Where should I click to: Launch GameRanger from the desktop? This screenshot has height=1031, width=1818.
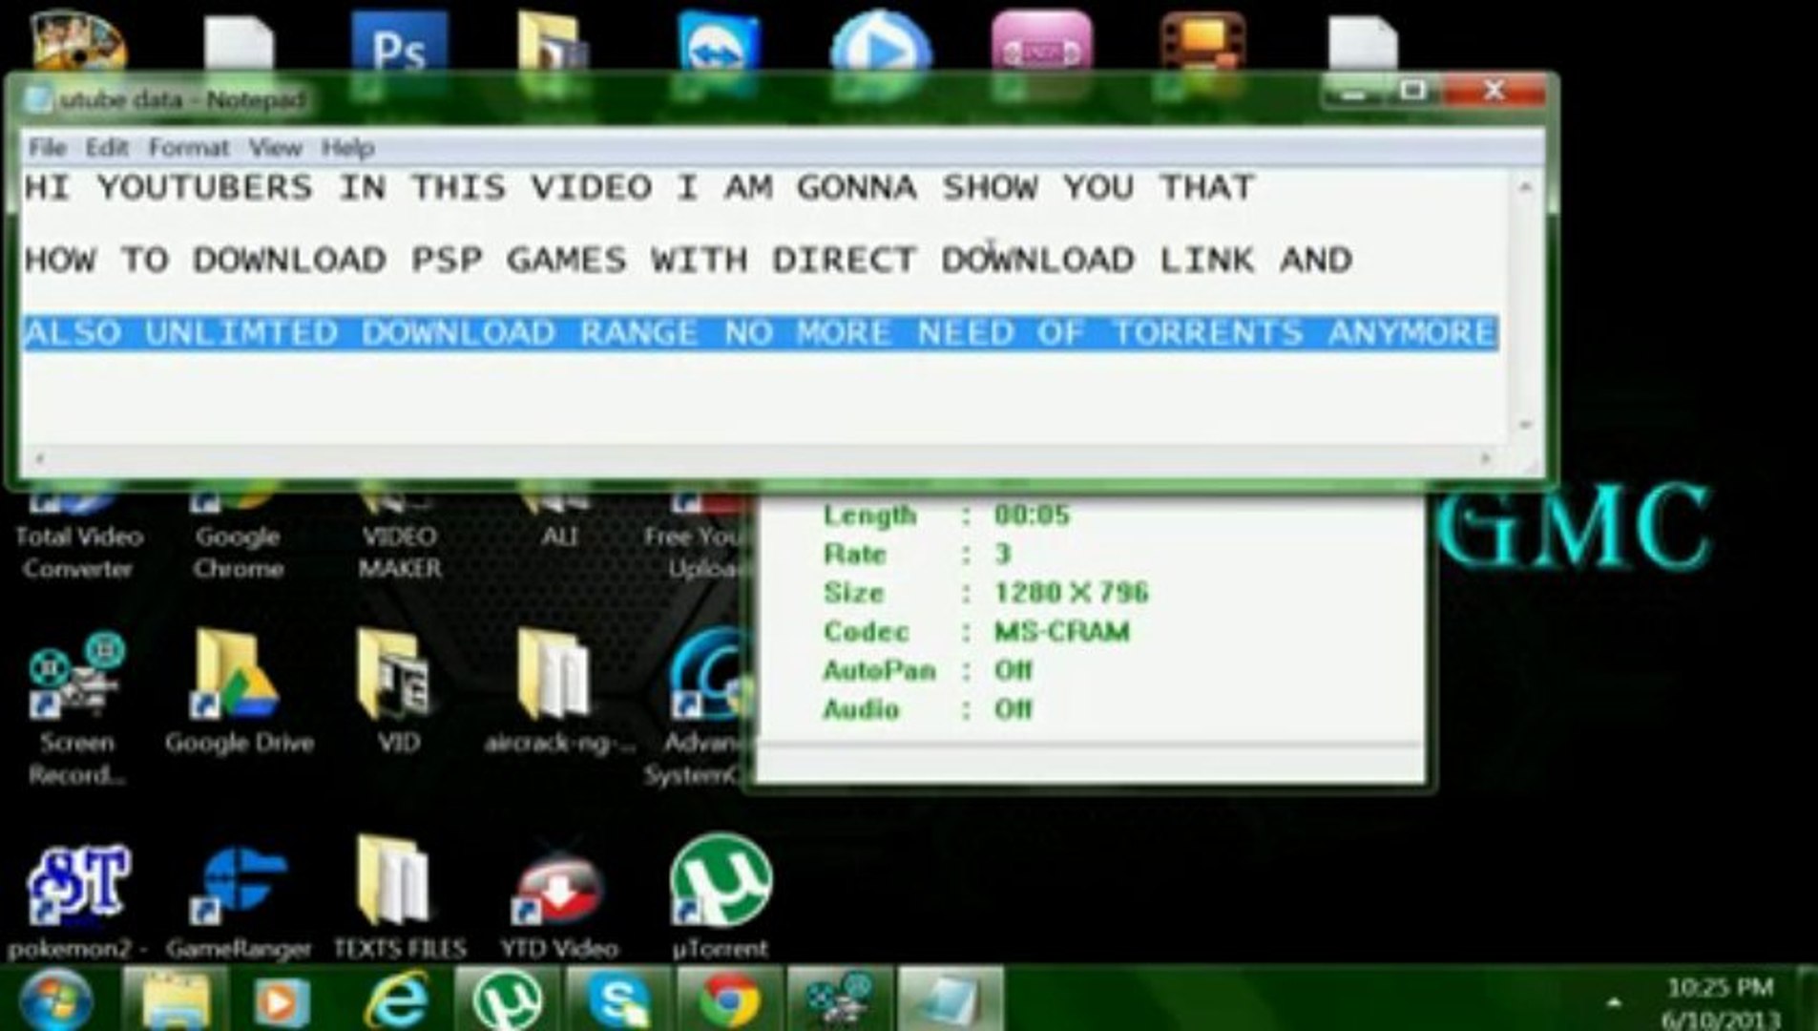point(239,901)
